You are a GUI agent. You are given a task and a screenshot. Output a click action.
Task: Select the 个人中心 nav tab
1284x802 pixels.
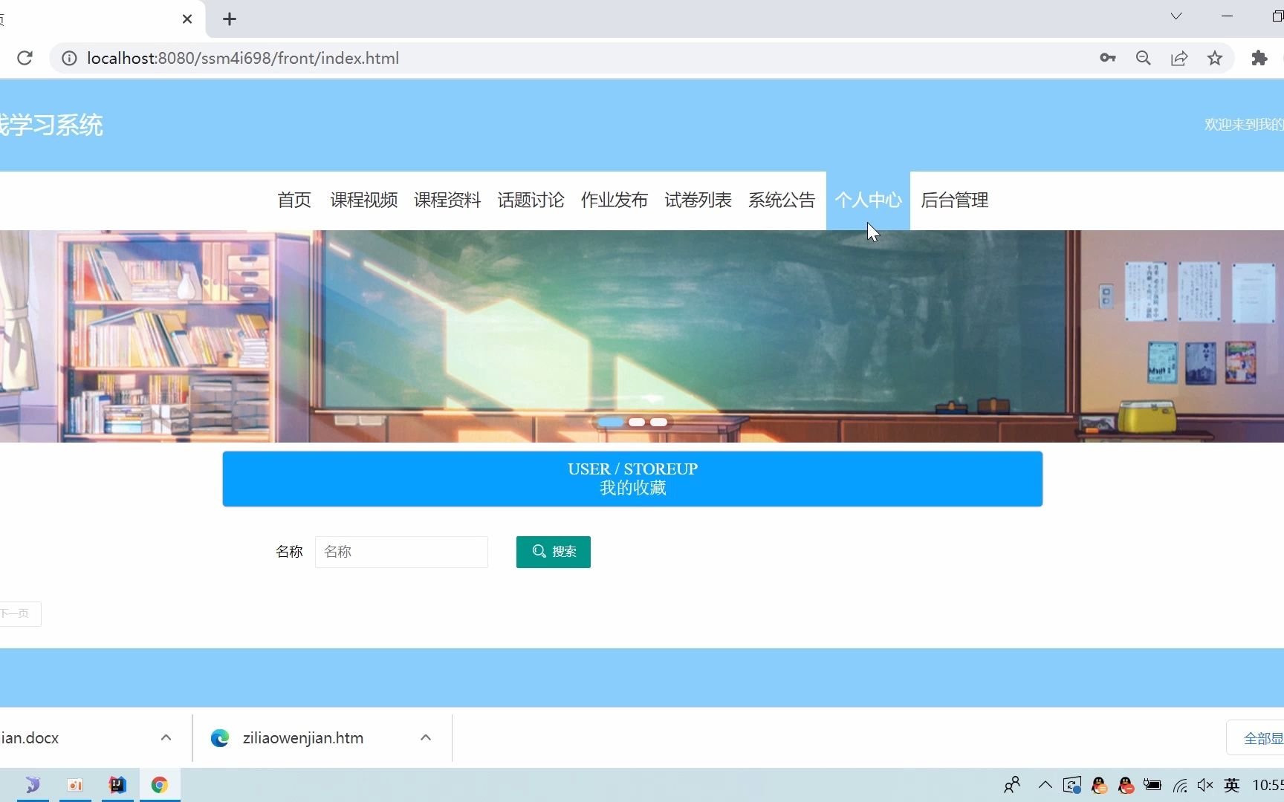point(868,200)
